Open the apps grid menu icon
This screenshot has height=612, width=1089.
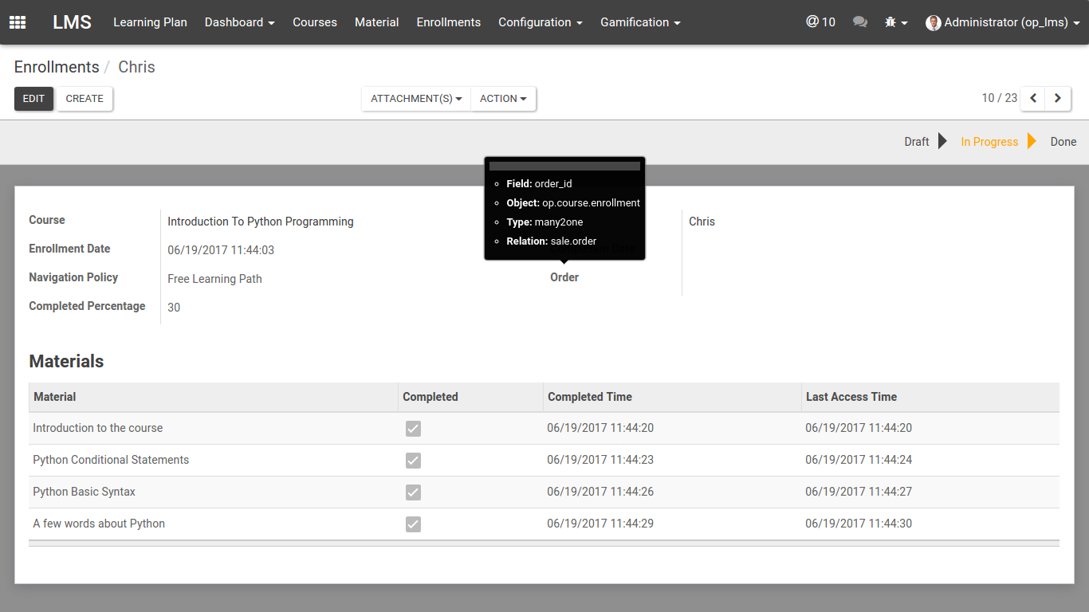click(18, 22)
